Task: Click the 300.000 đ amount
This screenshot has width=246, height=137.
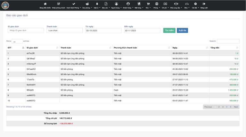Action: [234, 85]
